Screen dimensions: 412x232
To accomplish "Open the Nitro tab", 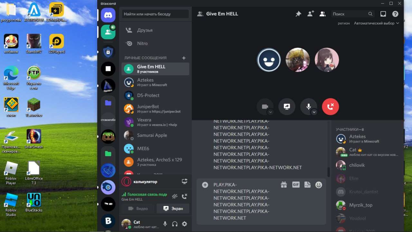I will 142,43.
